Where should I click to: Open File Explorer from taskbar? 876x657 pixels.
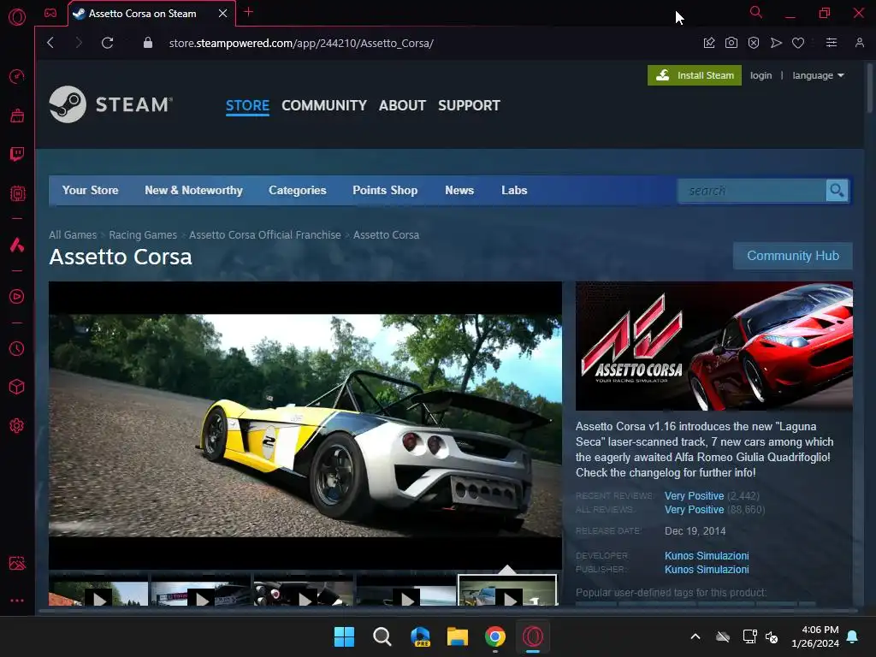click(x=458, y=636)
